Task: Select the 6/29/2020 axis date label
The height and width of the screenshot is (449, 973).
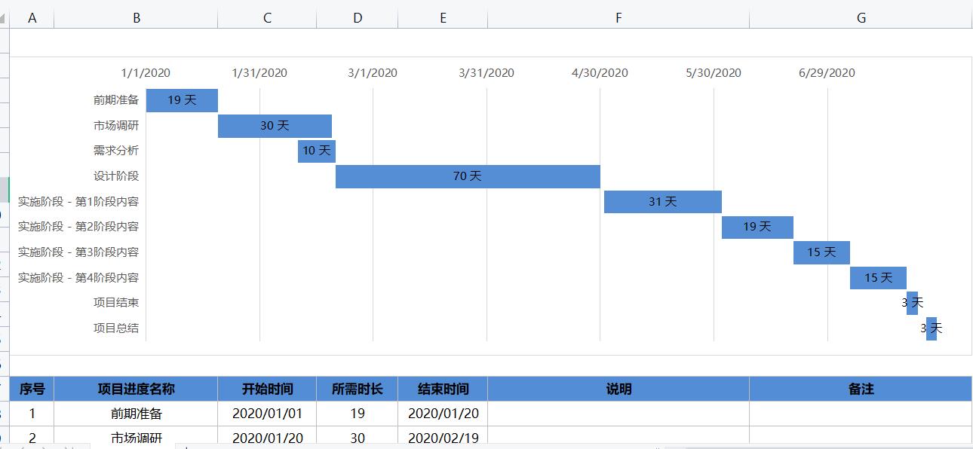Action: (827, 73)
